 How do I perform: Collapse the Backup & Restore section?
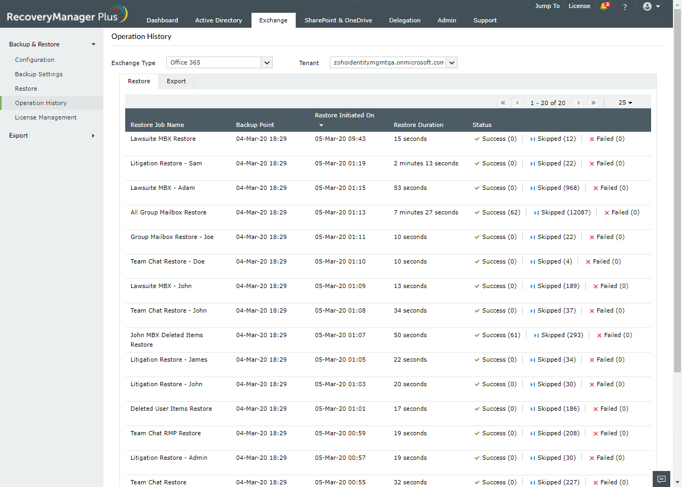pos(52,44)
